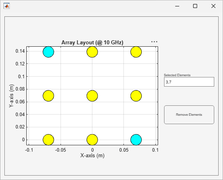Screen dimensions: 223x180
Task: Click the 0.08 tick label on Y axis
Action: 20,89
